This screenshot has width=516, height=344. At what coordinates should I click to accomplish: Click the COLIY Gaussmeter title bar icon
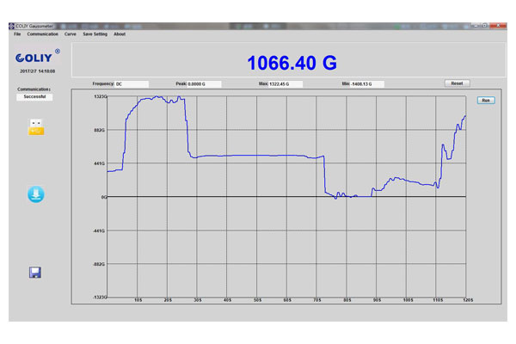click(12, 26)
